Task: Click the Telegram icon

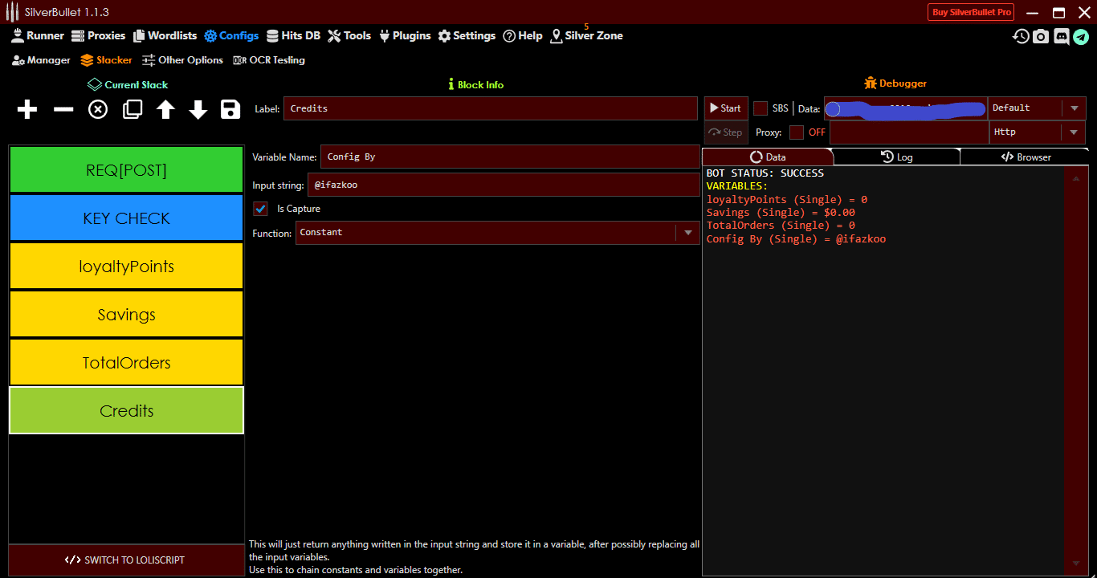Action: point(1083,36)
